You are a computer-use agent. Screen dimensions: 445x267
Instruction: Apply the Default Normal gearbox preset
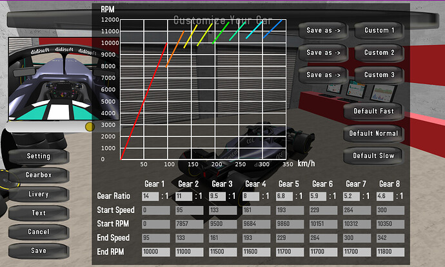tap(373, 134)
